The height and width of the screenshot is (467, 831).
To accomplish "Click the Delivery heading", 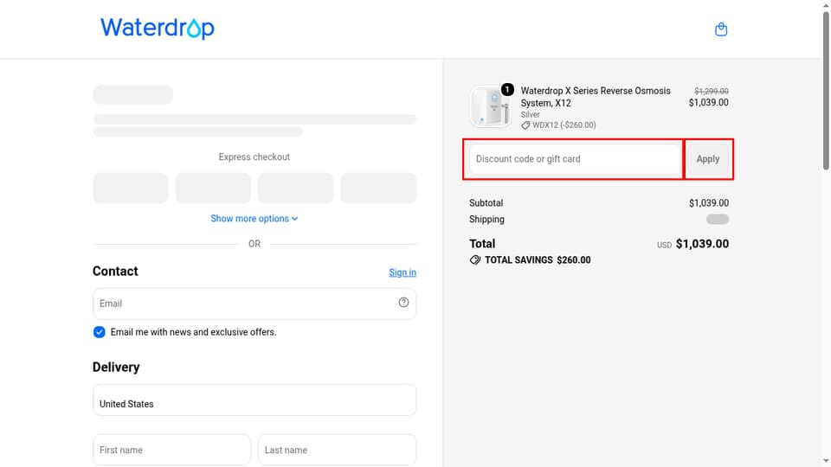I will [x=116, y=367].
